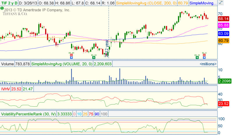Click the TIF 2 y D symbol label
The width and height of the screenshot is (233, 135).
9,4
